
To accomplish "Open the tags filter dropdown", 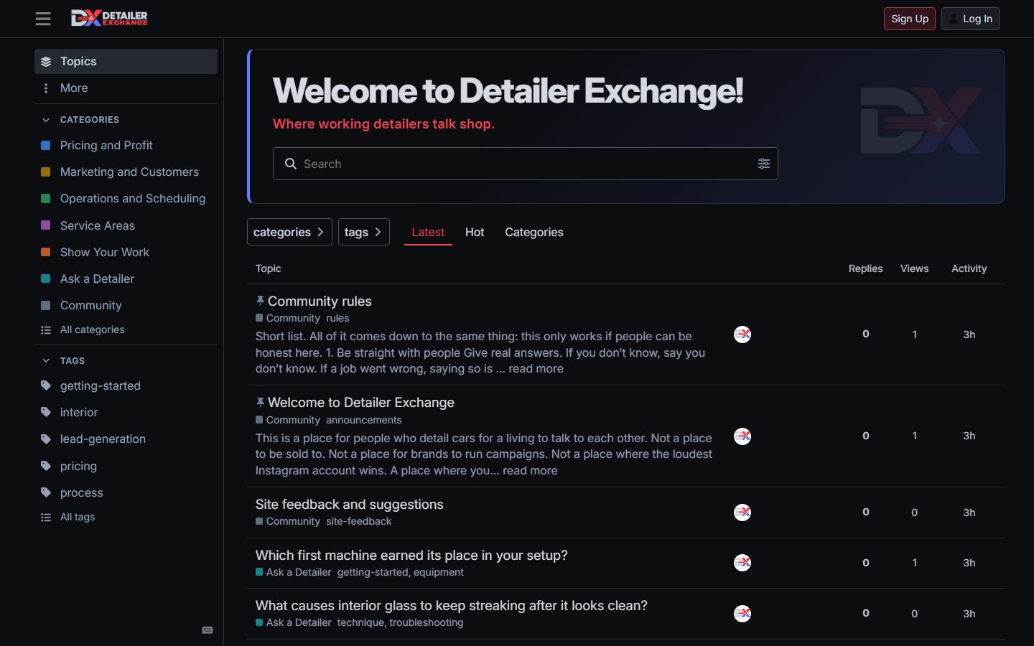I will click(x=363, y=232).
